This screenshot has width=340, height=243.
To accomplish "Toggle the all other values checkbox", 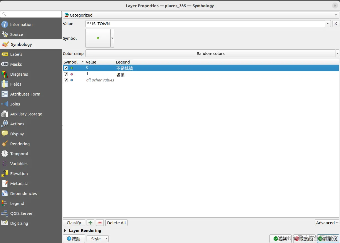I will (x=66, y=80).
